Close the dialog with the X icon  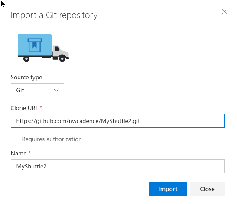[x=224, y=12]
